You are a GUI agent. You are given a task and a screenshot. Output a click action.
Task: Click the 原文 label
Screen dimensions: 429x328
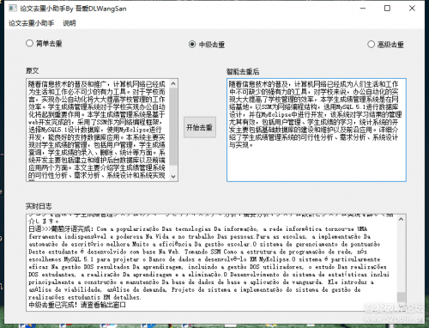32,70
